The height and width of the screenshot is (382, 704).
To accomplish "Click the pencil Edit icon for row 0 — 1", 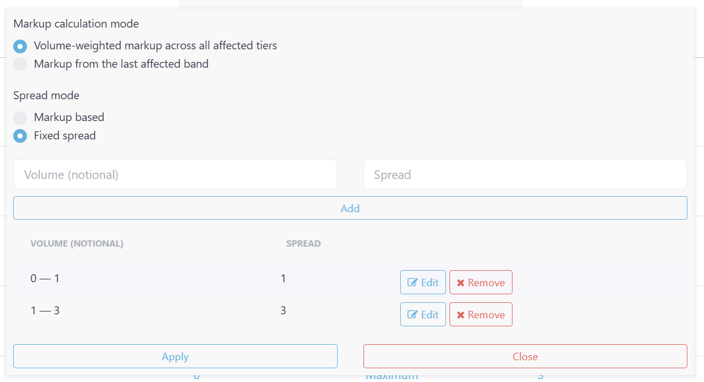I will coord(413,283).
